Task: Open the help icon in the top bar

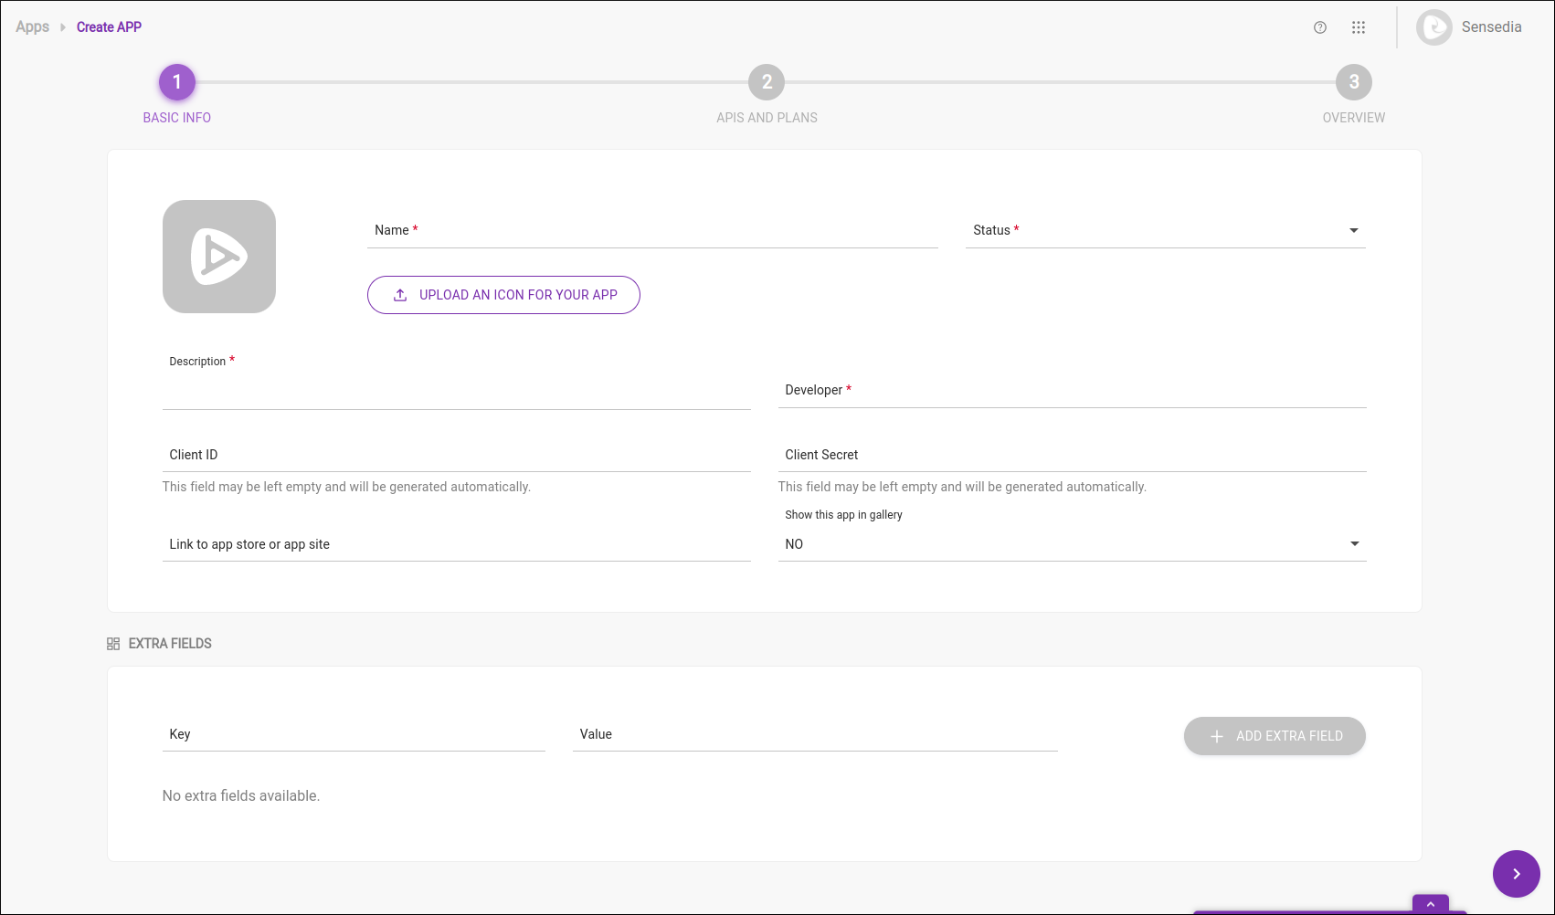Action: click(1320, 27)
